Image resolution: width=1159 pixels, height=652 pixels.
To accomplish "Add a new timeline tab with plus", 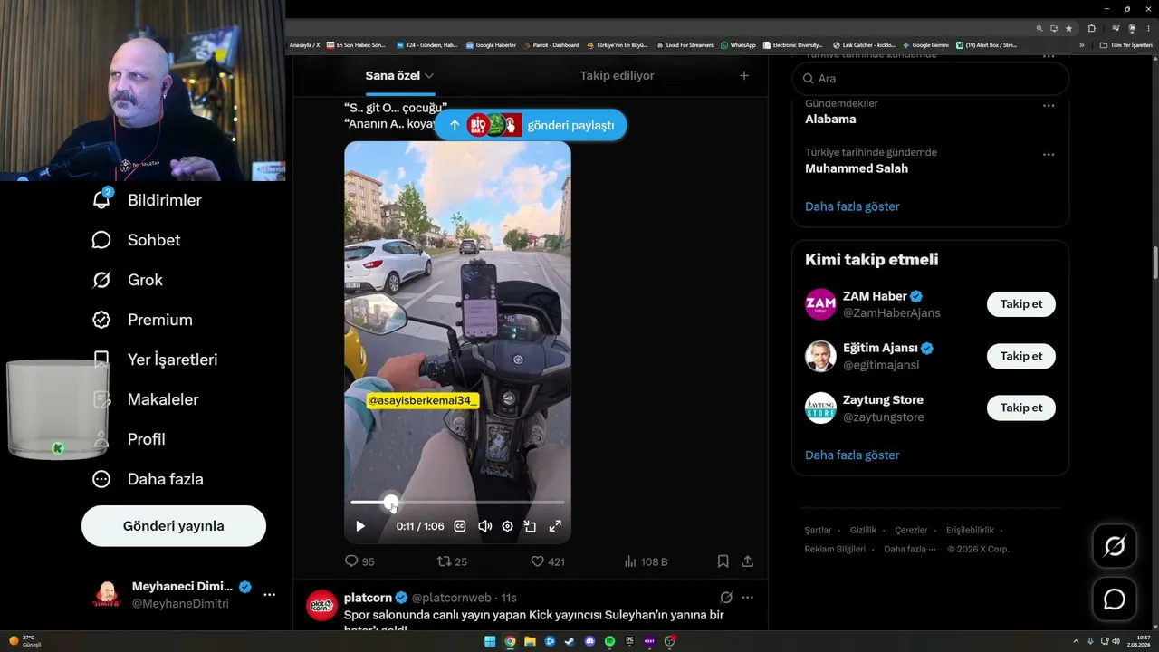I will pyautogui.click(x=744, y=75).
